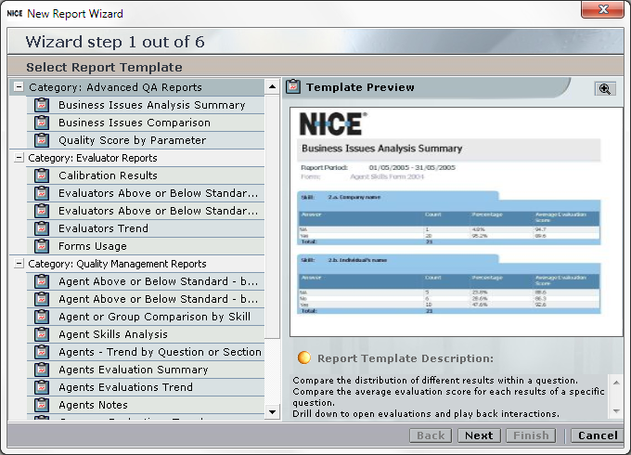Screen dimensions: 631x455
Task: Select Quality Score by Parameter template
Action: tap(146, 140)
